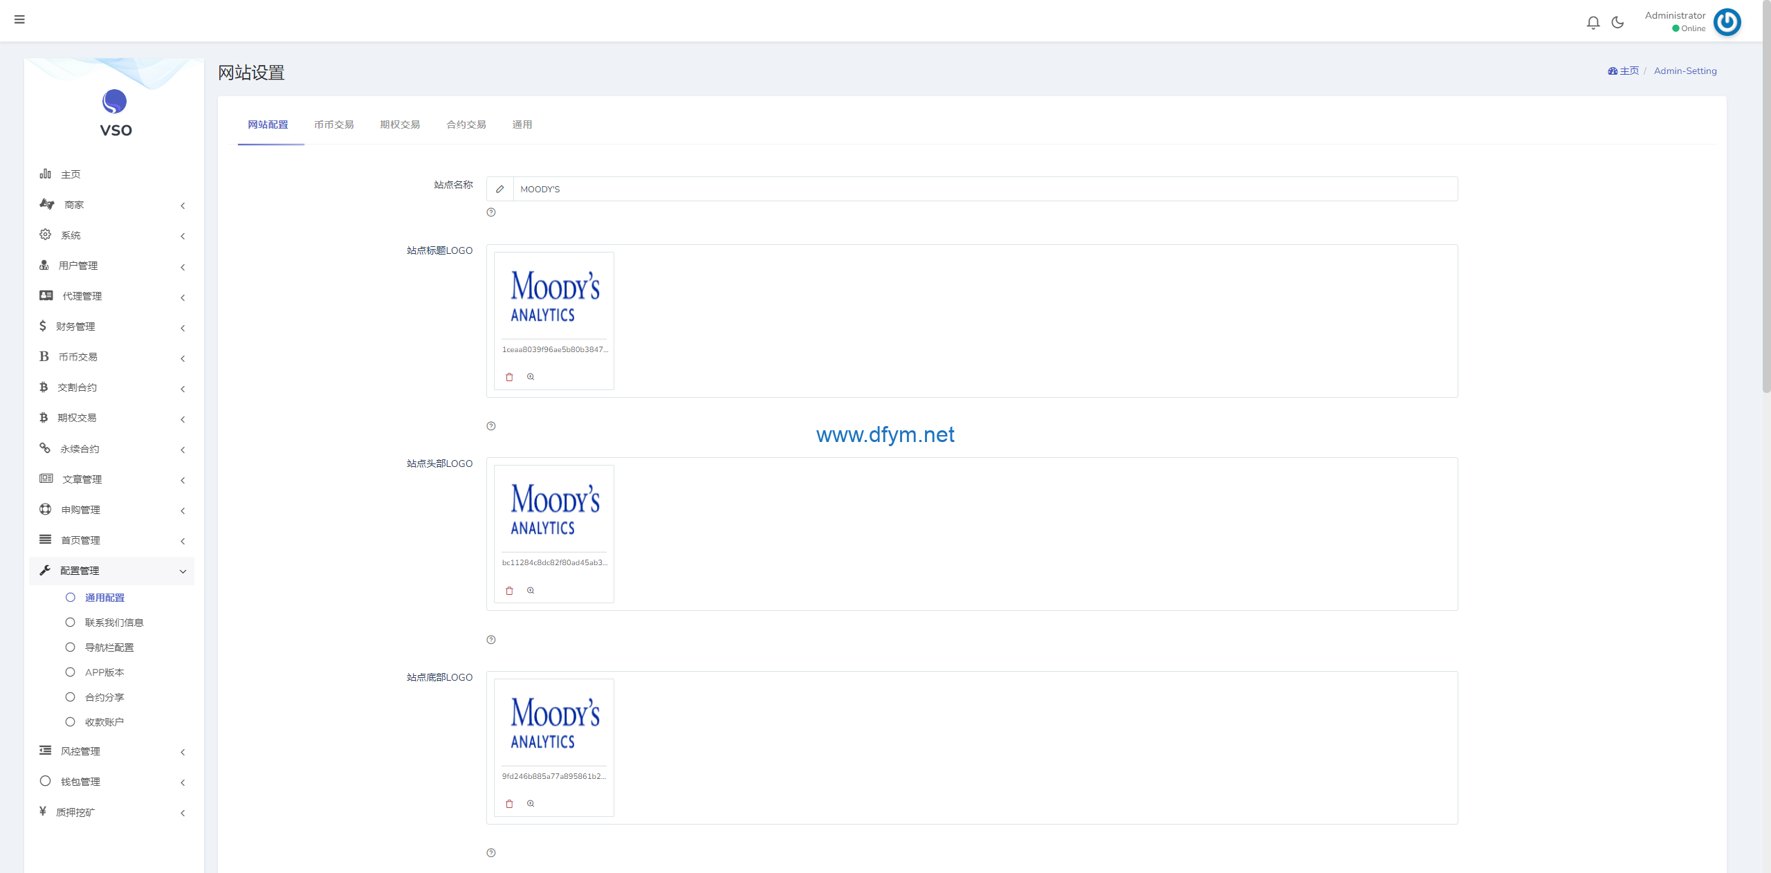Click the 站点底部LOGO Moody's thumbnail
This screenshot has height=873, width=1771.
tap(554, 723)
